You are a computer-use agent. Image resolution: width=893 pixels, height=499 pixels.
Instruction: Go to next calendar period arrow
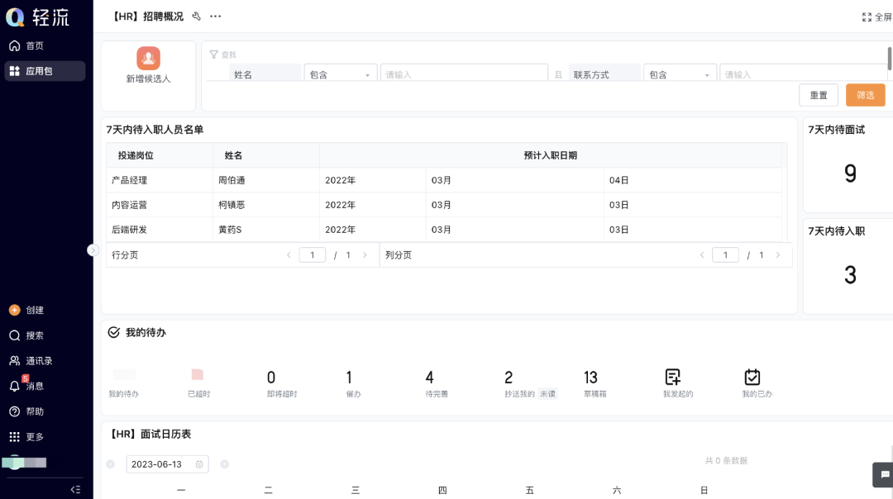pos(224,464)
